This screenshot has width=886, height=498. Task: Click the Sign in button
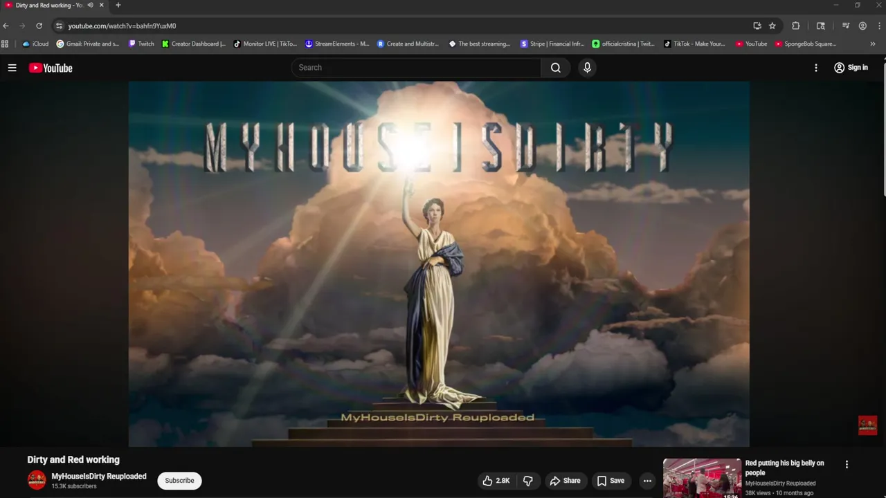[x=851, y=68]
